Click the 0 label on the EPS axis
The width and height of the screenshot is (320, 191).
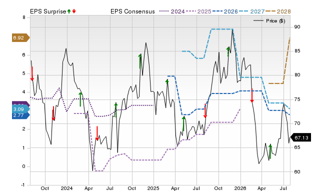[24, 166]
